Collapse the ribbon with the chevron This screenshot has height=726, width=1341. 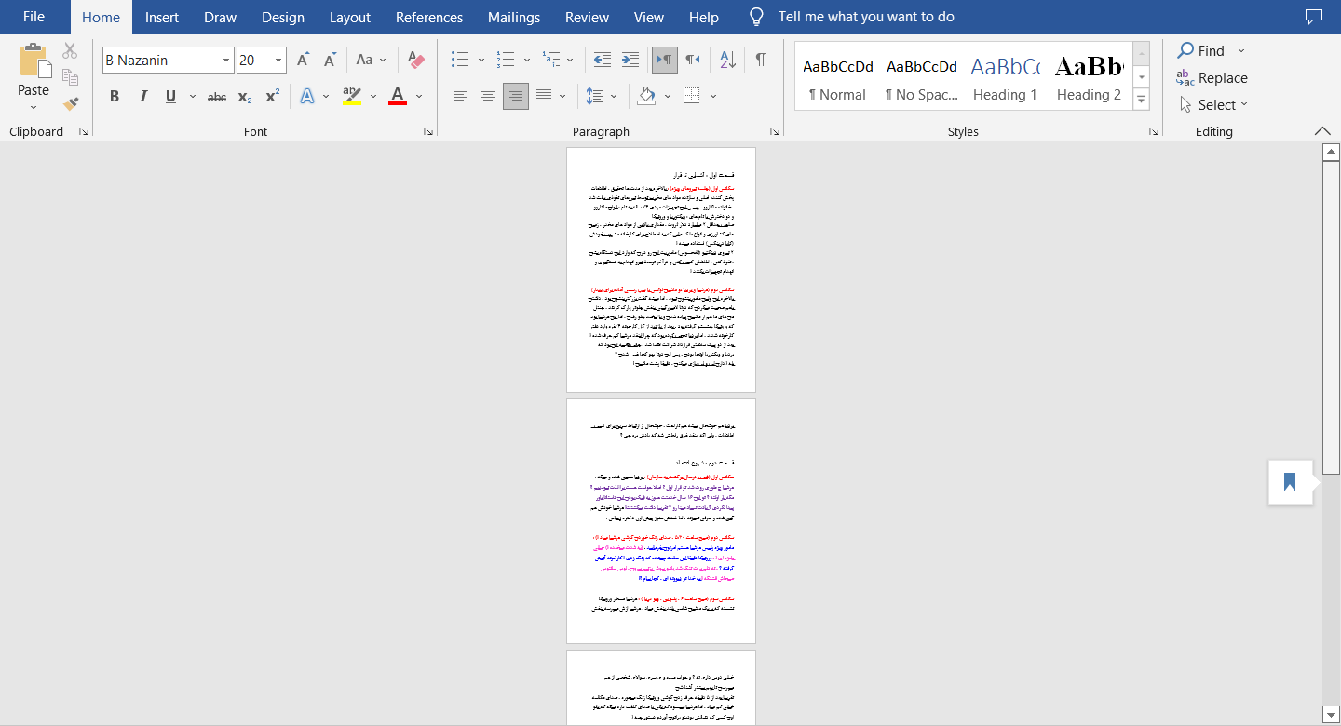(1322, 131)
